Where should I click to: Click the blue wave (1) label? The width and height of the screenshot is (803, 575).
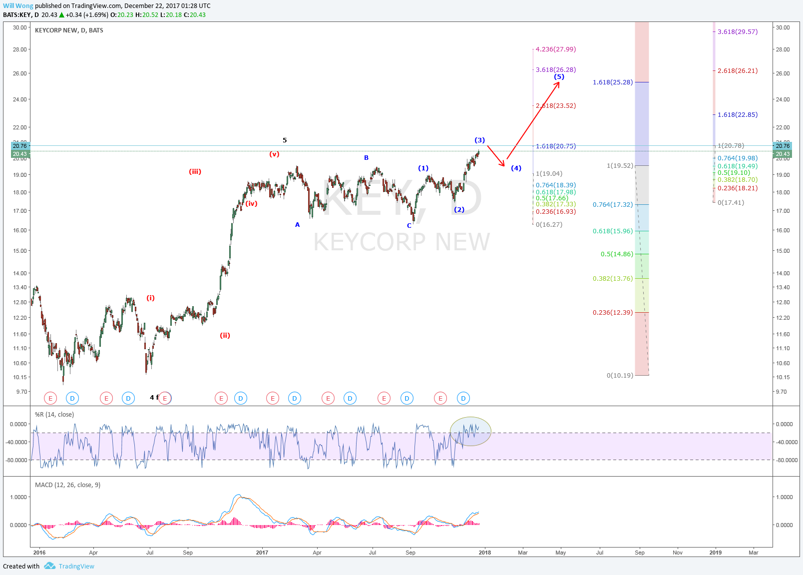[x=423, y=168]
